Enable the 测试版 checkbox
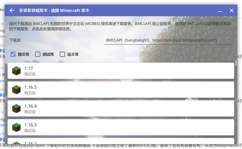The image size is (242, 149). click(38, 54)
